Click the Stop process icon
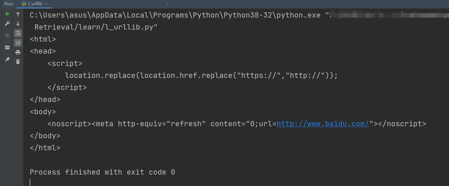Viewport: 449px width, 186px height. click(x=7, y=35)
